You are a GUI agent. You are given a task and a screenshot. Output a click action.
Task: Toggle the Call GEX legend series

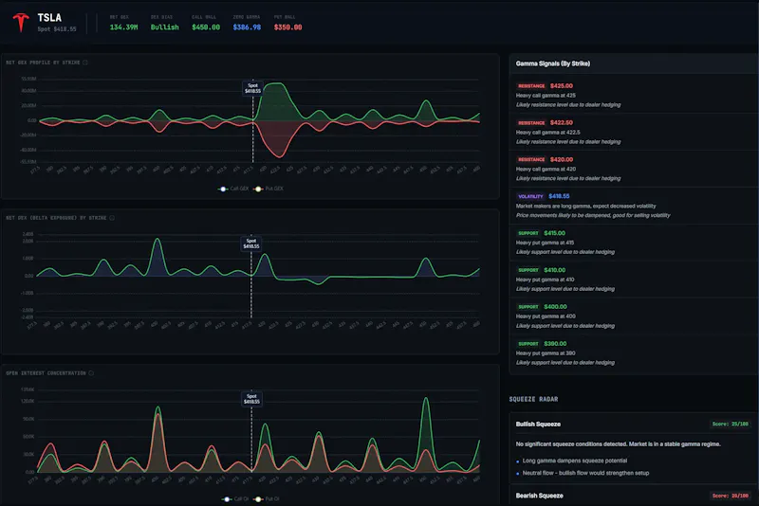pos(233,189)
